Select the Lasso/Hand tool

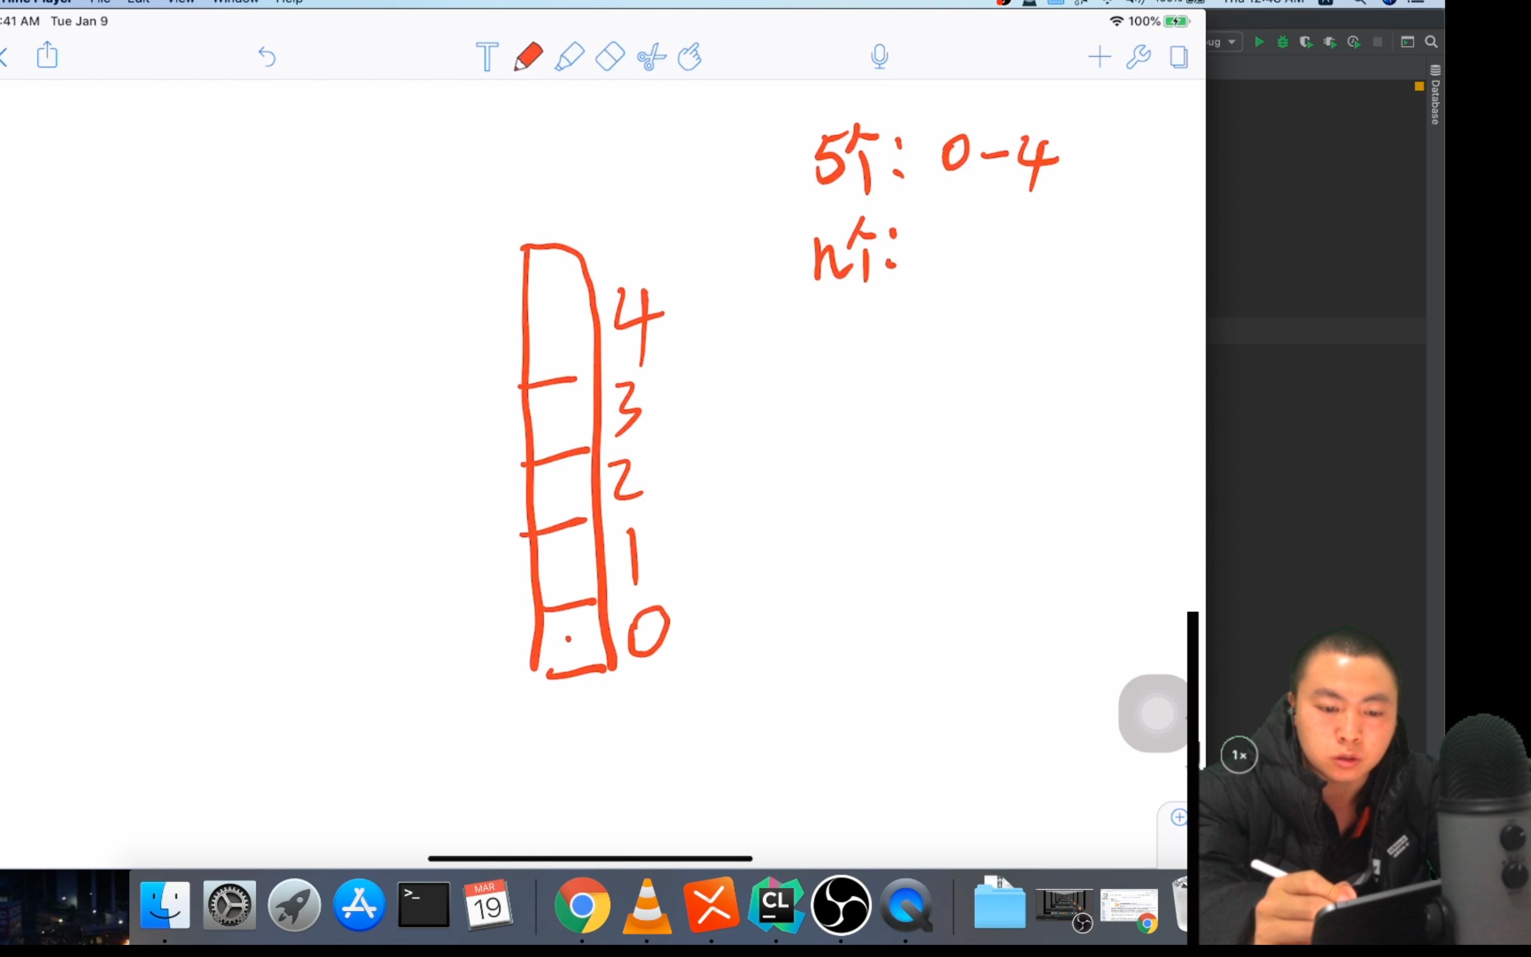[x=690, y=56]
